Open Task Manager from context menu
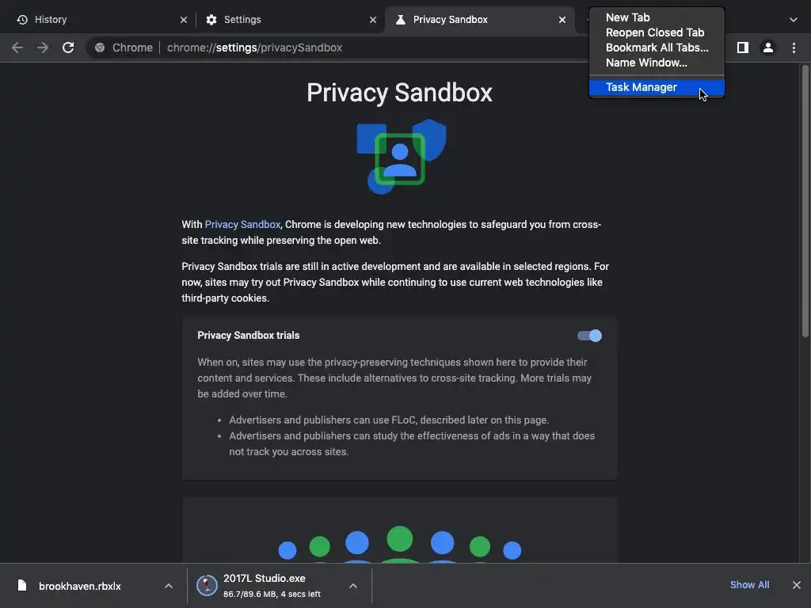 pyautogui.click(x=657, y=87)
